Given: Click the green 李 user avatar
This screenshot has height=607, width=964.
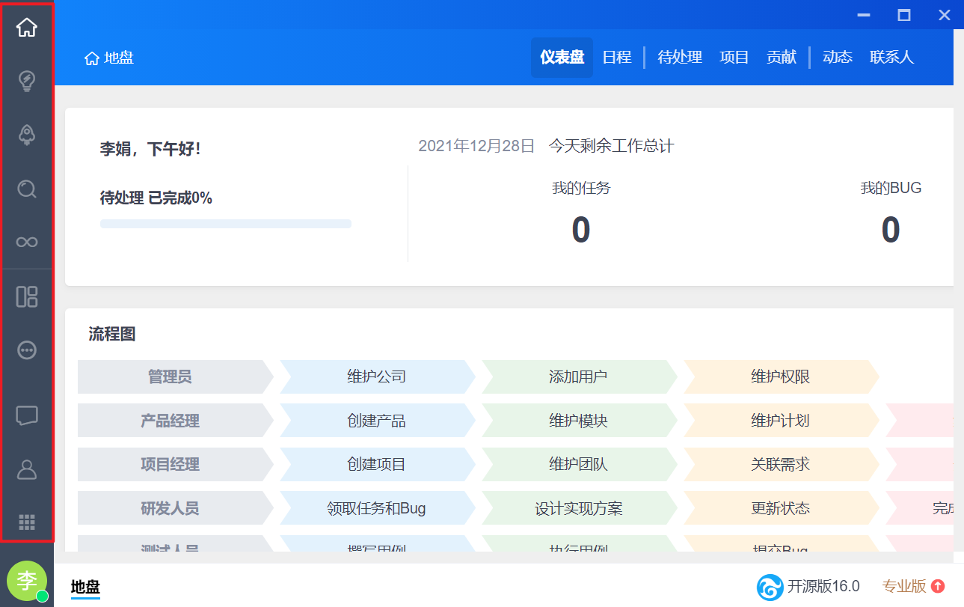Looking at the screenshot, I should (x=27, y=580).
